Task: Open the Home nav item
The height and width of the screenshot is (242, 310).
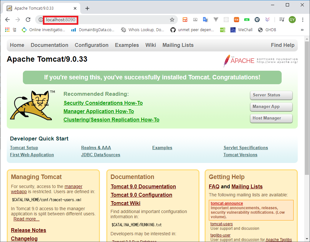Action: pos(17,45)
